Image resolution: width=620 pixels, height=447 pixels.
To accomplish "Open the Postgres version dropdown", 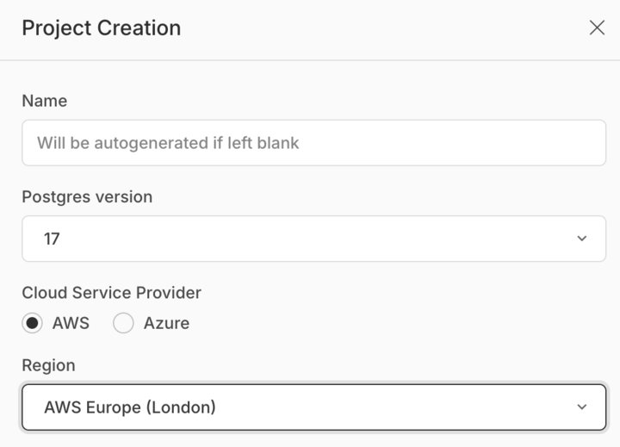I will [314, 239].
